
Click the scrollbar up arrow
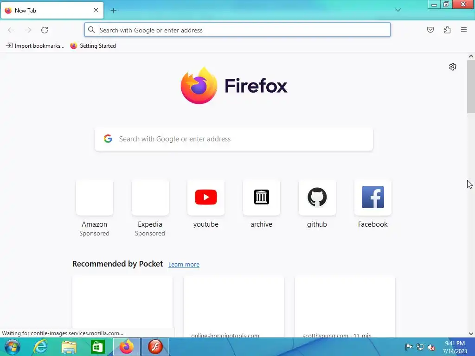click(x=471, y=56)
